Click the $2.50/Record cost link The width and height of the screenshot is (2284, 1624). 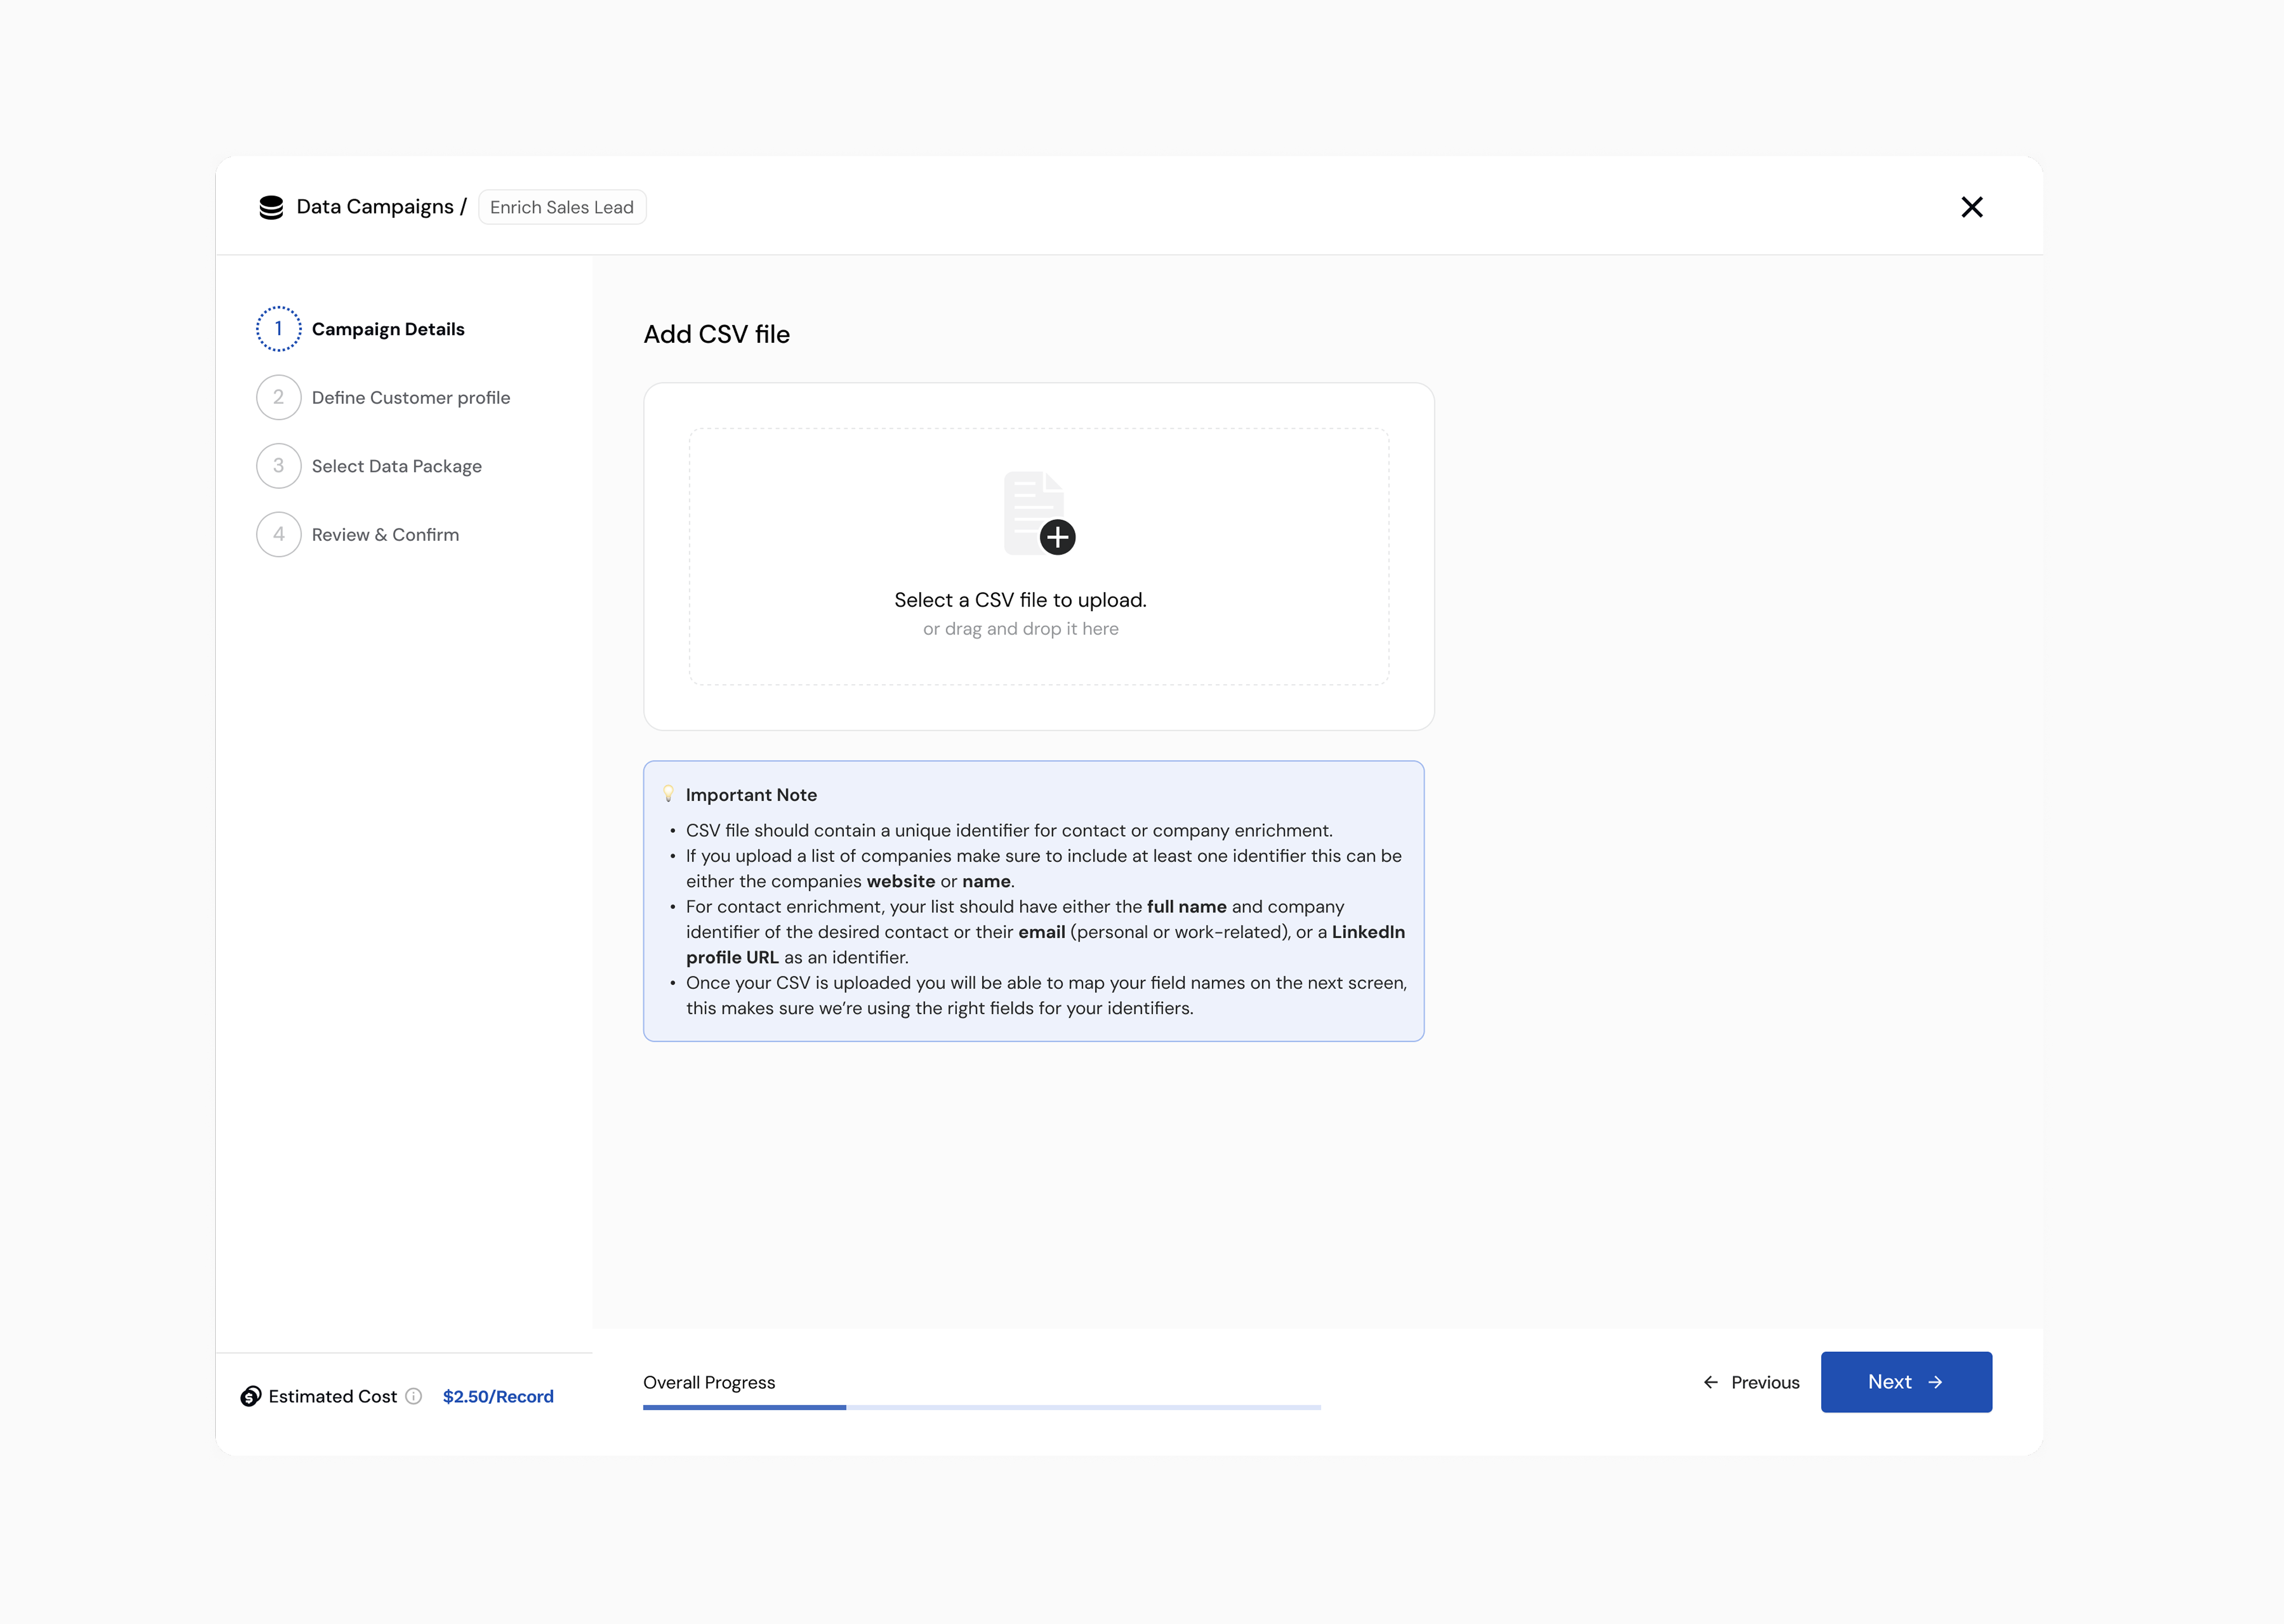(x=498, y=1396)
